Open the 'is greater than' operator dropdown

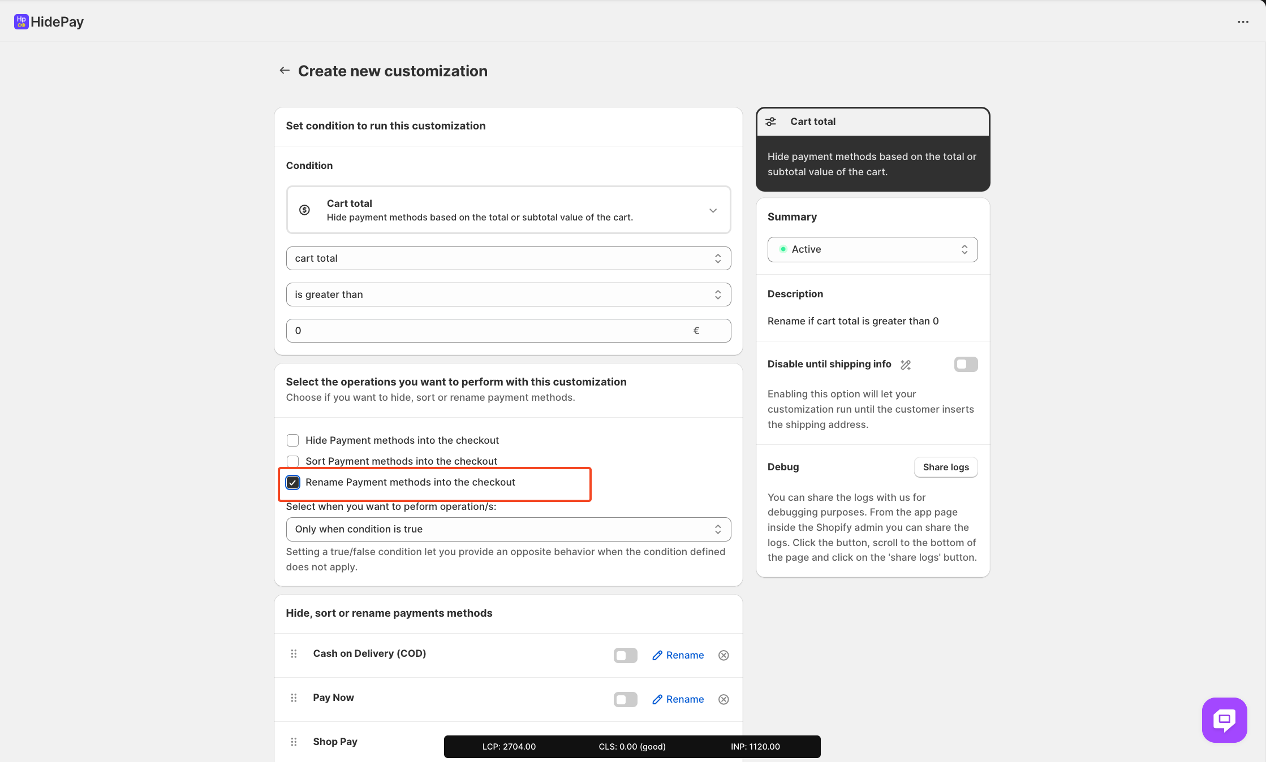[508, 295]
